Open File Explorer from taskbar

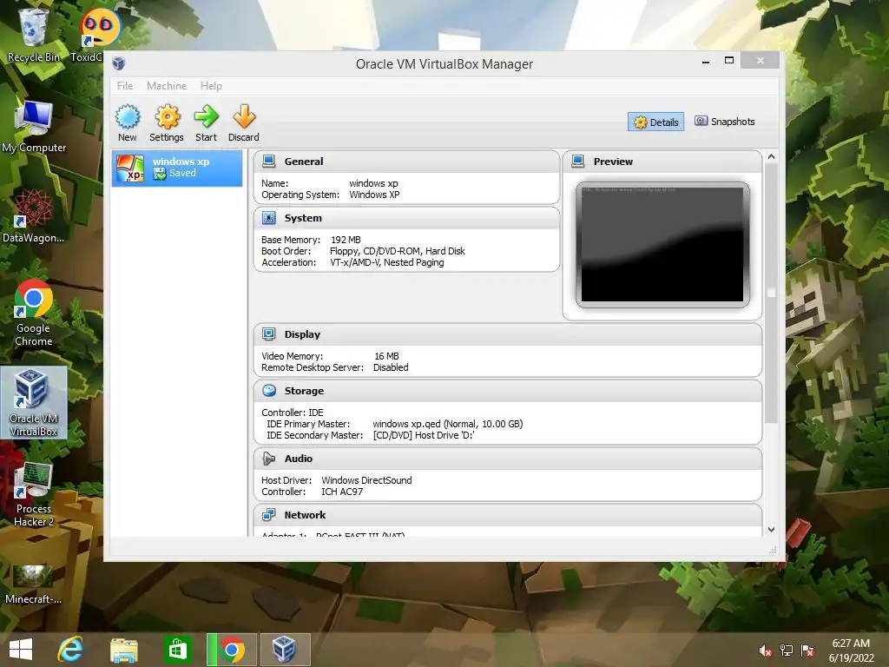[123, 650]
